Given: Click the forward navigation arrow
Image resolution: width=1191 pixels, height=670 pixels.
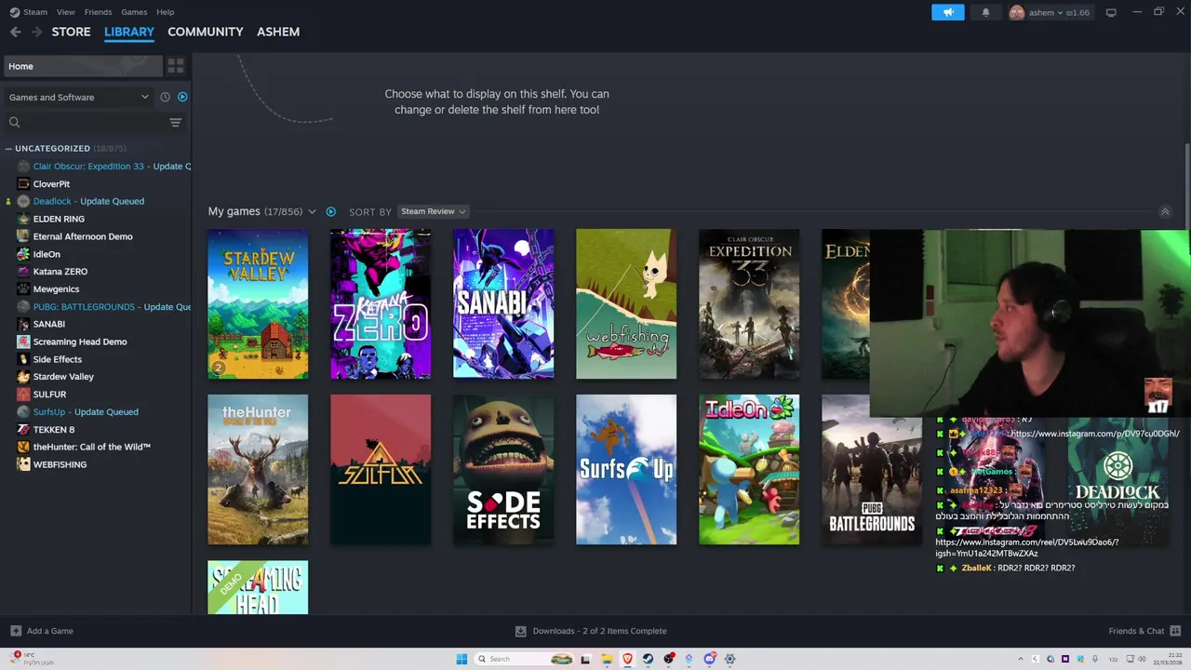Looking at the screenshot, I should click(x=36, y=32).
